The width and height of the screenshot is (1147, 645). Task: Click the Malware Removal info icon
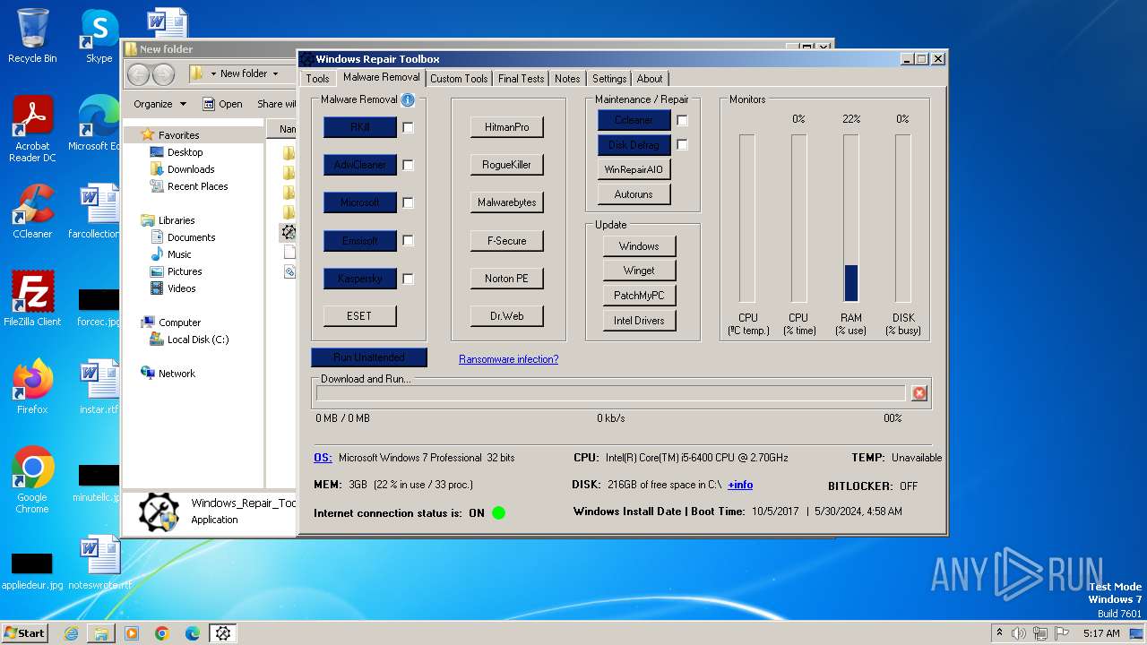coord(408,100)
